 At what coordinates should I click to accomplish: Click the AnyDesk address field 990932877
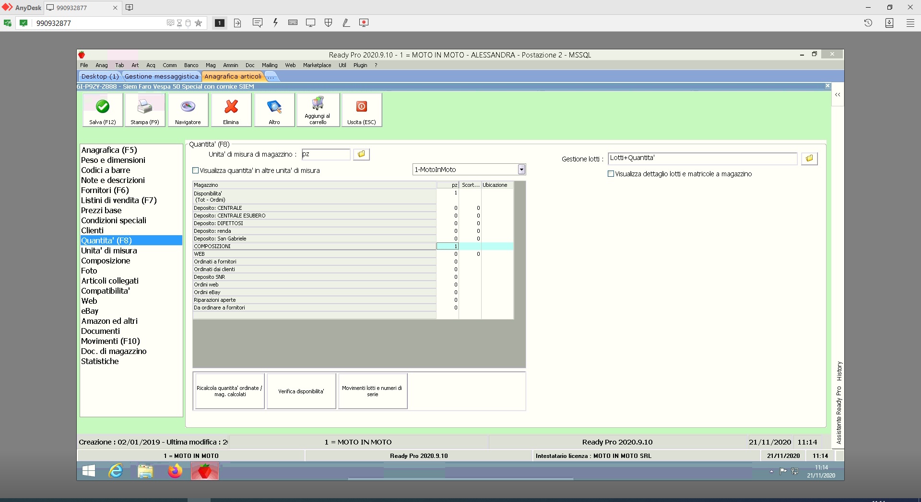(x=98, y=23)
